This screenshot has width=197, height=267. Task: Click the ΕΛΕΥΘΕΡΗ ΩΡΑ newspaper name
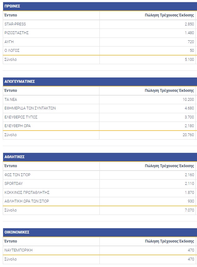[x=17, y=126]
